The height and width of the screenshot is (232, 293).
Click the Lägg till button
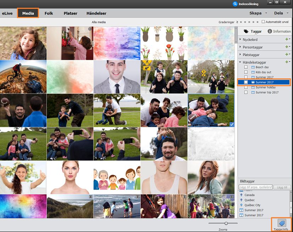point(282,187)
